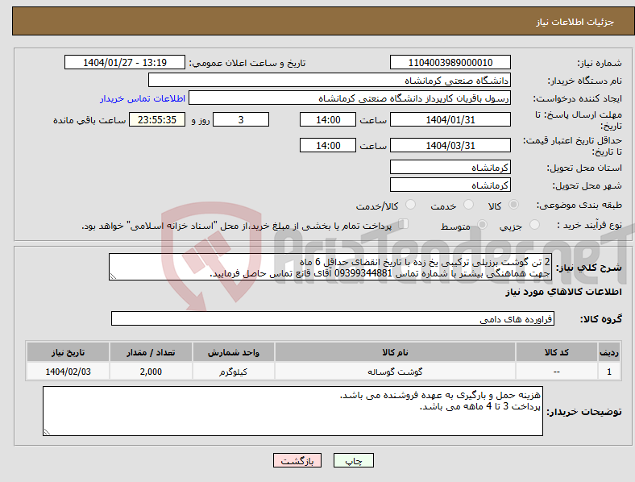635x482 pixels.
Task: Click the کیلوگرم unit cell
Action: pyautogui.click(x=234, y=372)
